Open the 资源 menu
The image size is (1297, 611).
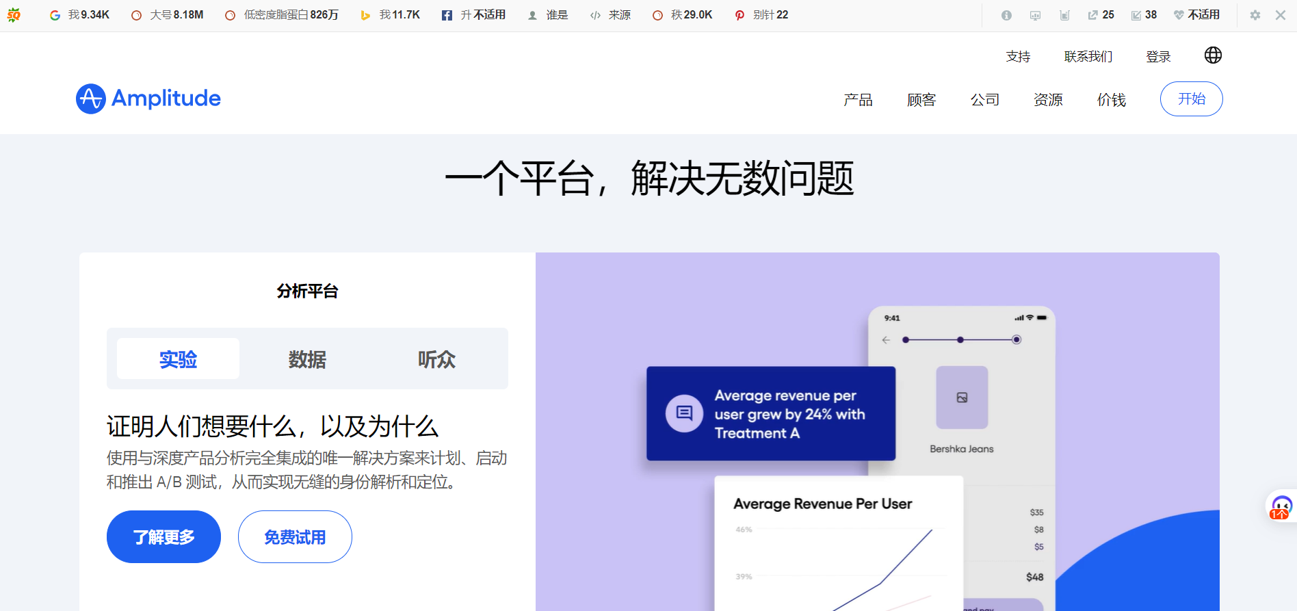point(1048,100)
